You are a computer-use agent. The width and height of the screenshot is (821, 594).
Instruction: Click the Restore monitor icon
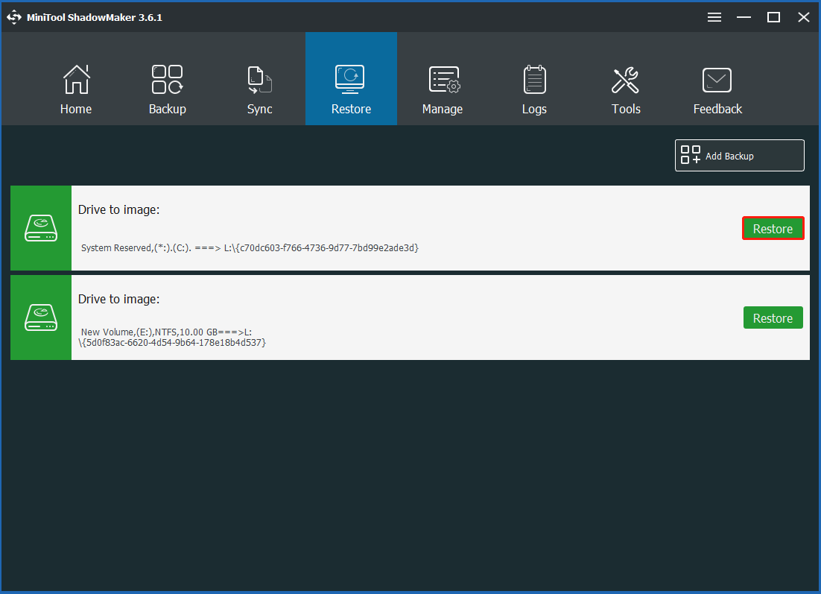point(350,79)
